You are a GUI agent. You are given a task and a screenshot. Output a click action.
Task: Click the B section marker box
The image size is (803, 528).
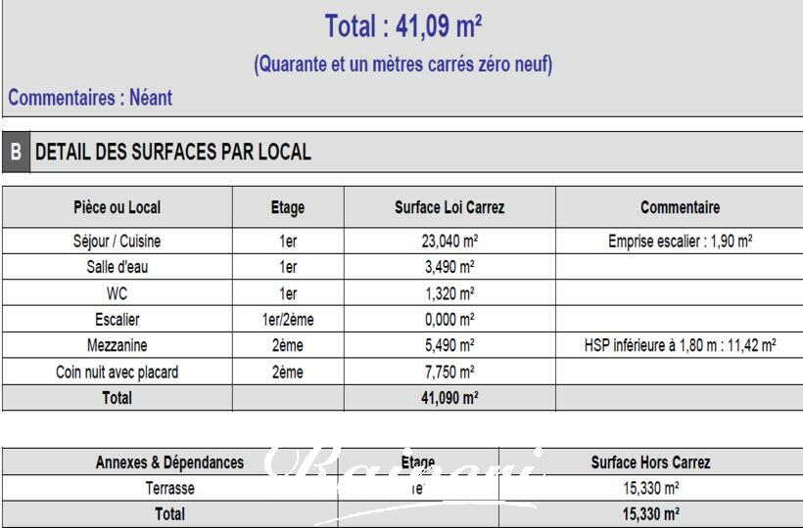tap(16, 153)
